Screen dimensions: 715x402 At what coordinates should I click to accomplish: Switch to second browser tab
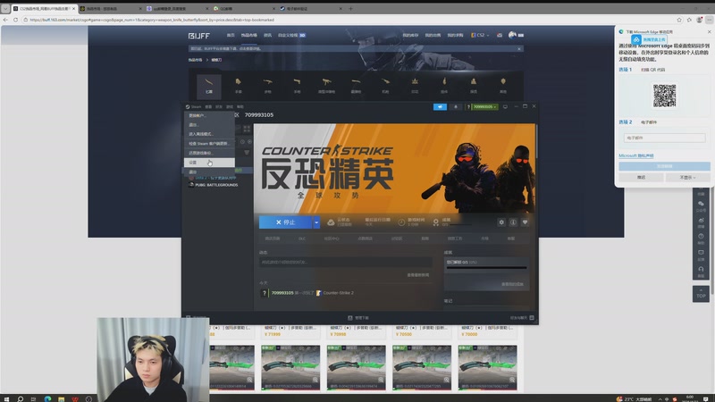[108, 8]
